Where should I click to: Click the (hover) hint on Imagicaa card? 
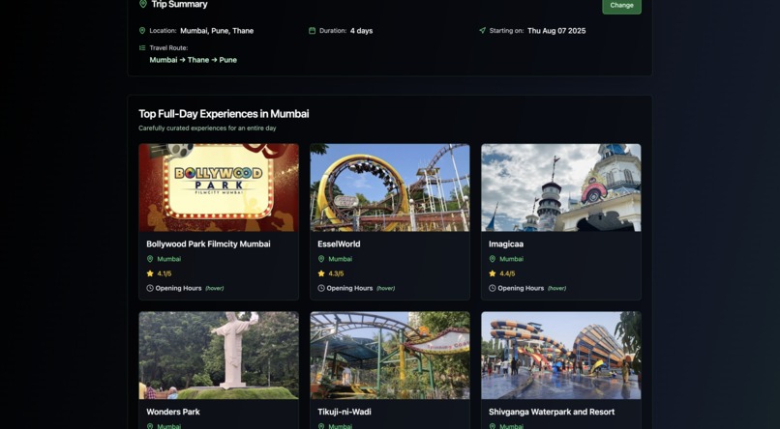(556, 289)
